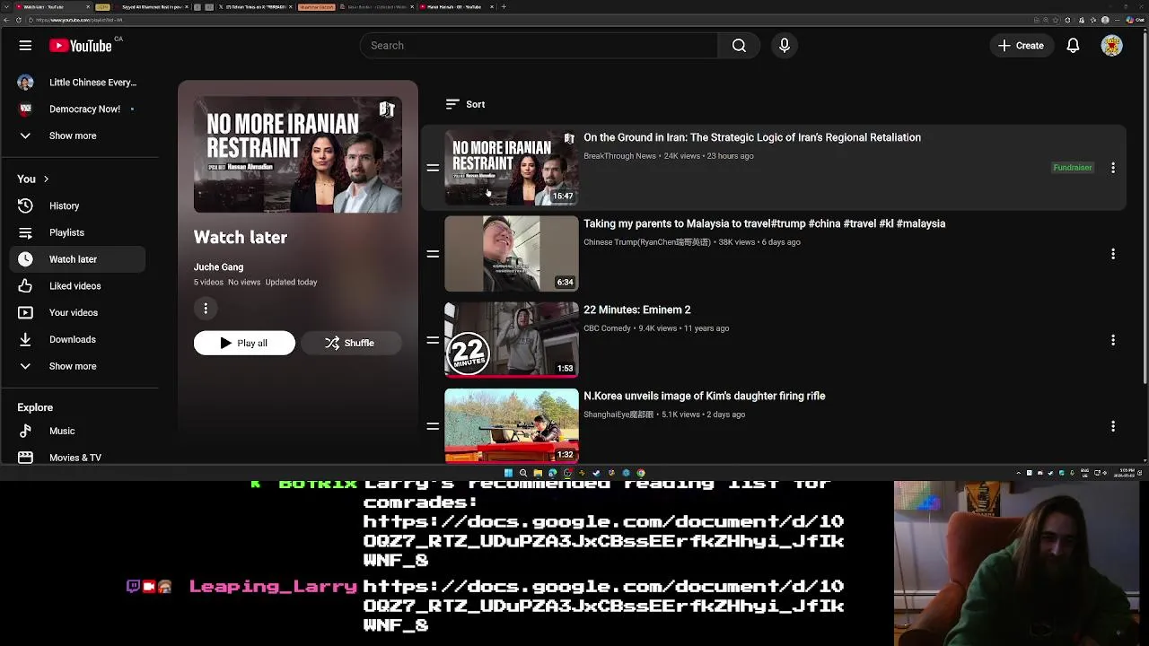Open Downloads in the sidebar

click(73, 339)
